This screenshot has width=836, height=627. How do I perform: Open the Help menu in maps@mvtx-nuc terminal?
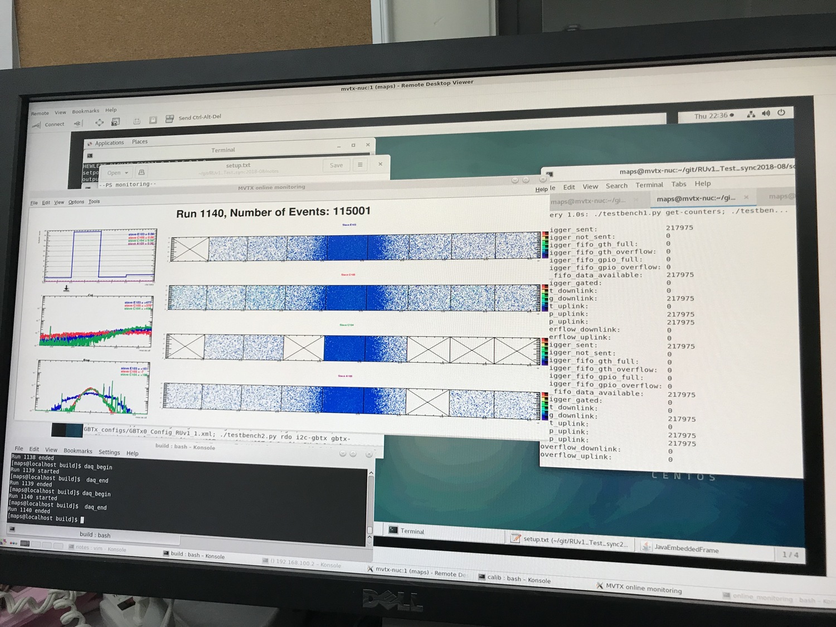coord(703,183)
